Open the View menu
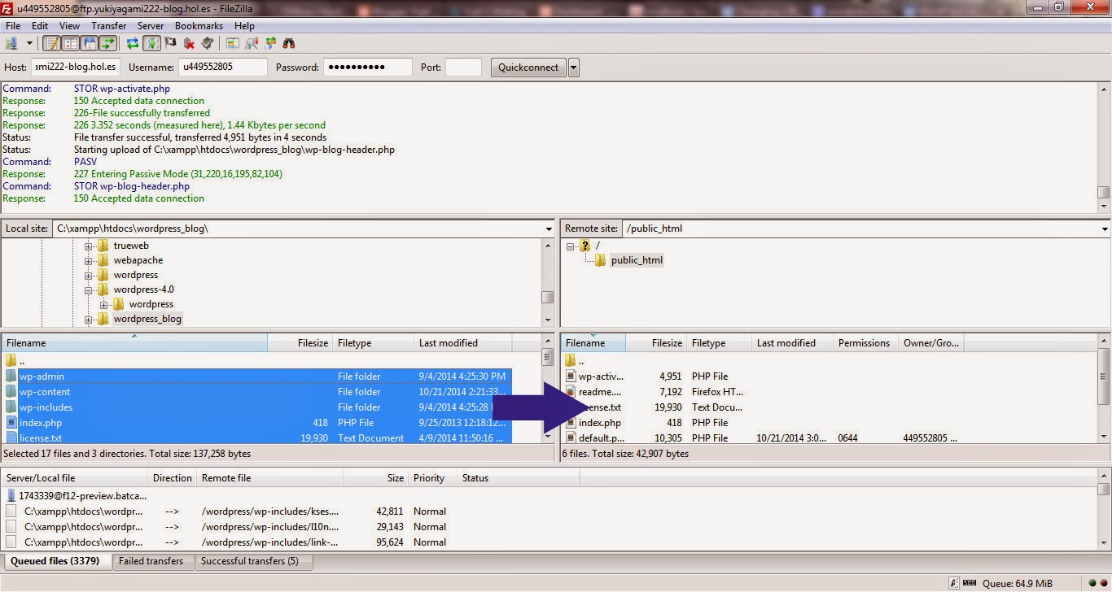 [69, 26]
